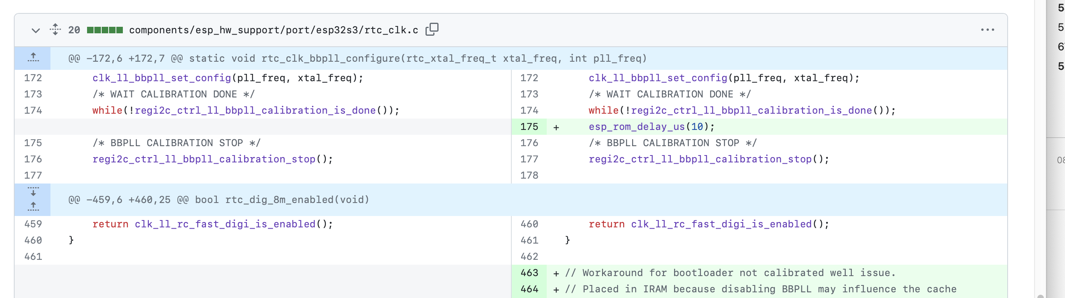Open the three-dot file options menu

[x=987, y=30]
